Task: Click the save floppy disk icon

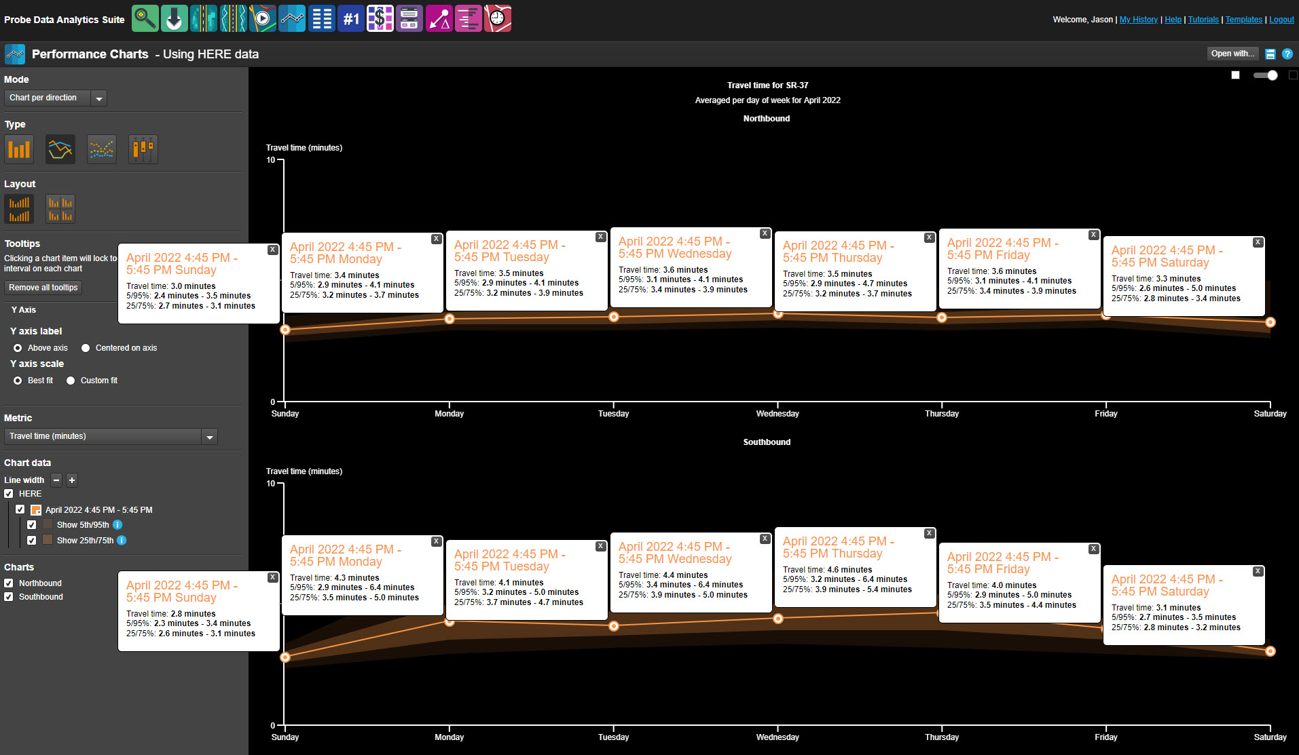Action: point(1270,54)
